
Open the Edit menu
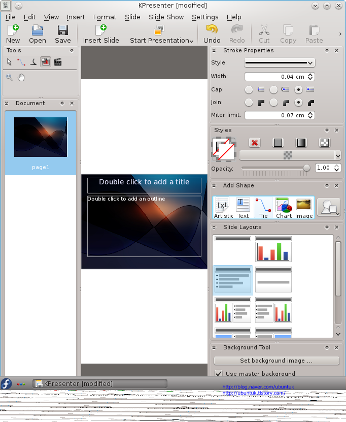(29, 17)
